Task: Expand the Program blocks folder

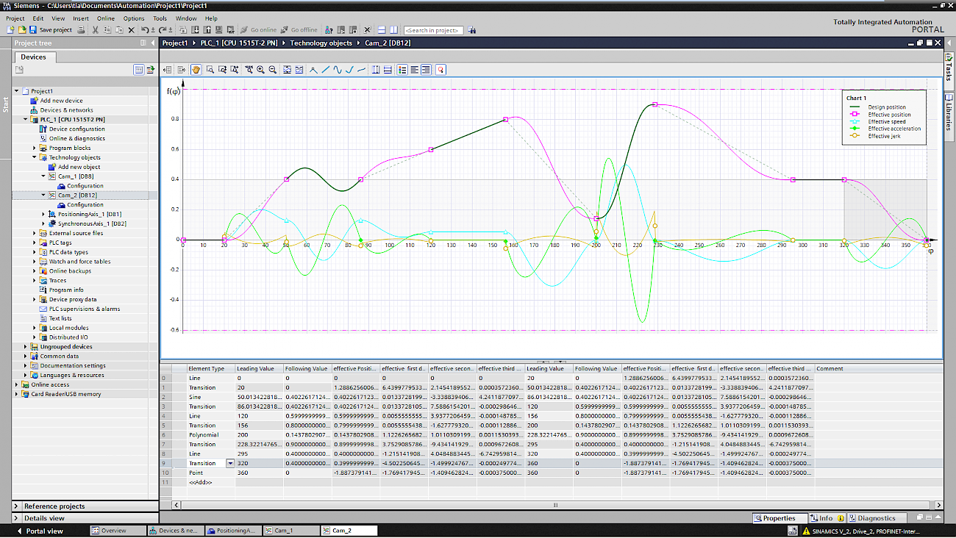Action: (34, 148)
